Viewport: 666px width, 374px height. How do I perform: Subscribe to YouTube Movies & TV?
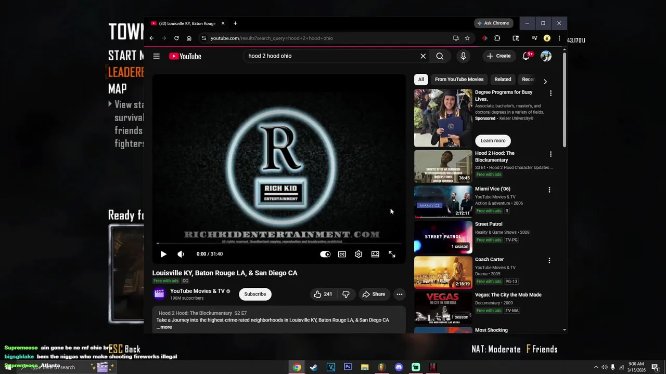click(255, 294)
